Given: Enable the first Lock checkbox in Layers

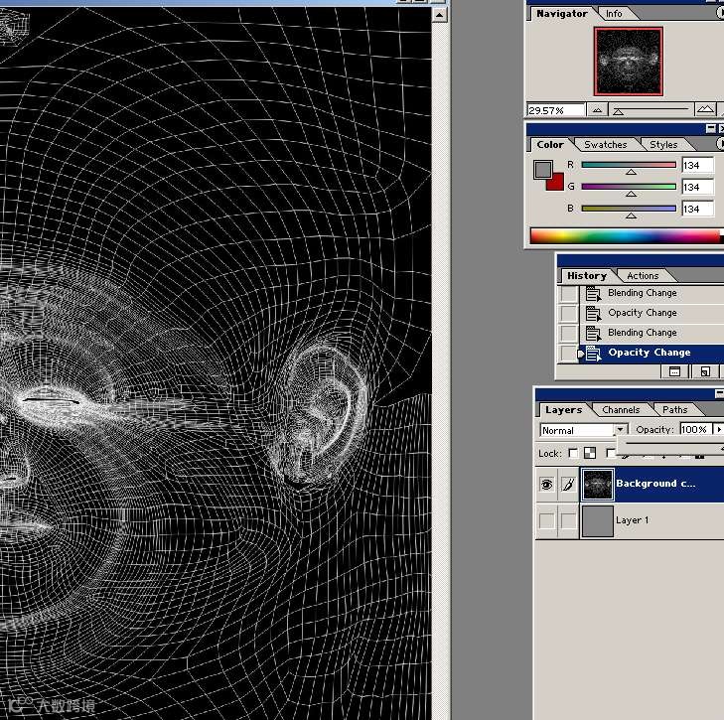Looking at the screenshot, I should [x=573, y=453].
